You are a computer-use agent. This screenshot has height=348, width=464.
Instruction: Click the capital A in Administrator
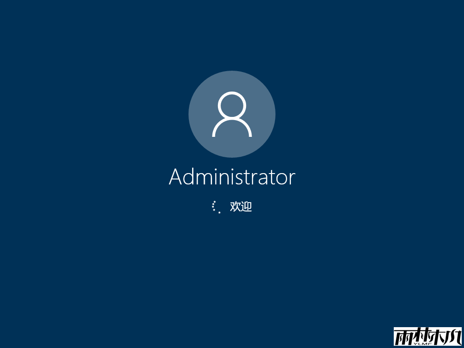(x=175, y=177)
